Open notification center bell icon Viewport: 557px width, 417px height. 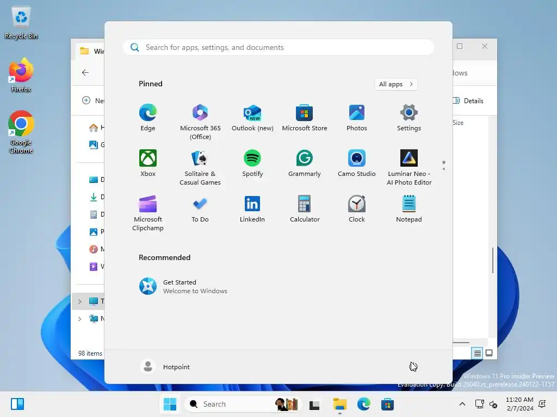click(x=542, y=404)
